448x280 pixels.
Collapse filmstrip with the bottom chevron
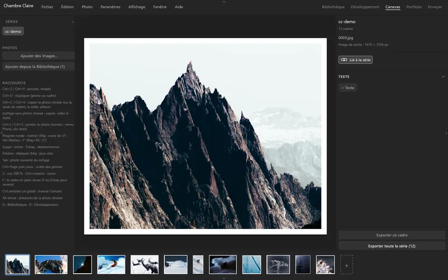pos(224,278)
